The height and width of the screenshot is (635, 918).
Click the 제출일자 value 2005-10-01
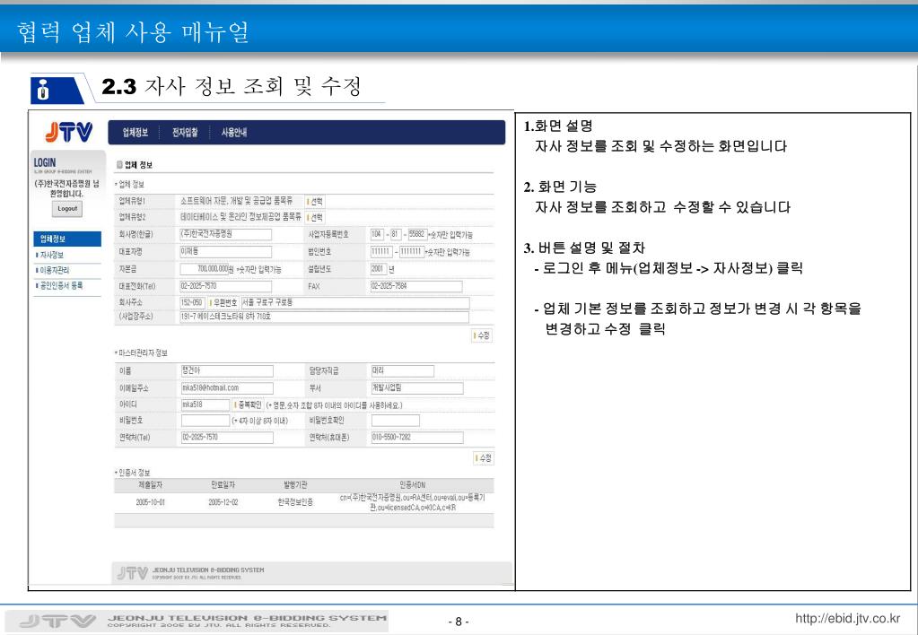click(x=151, y=503)
